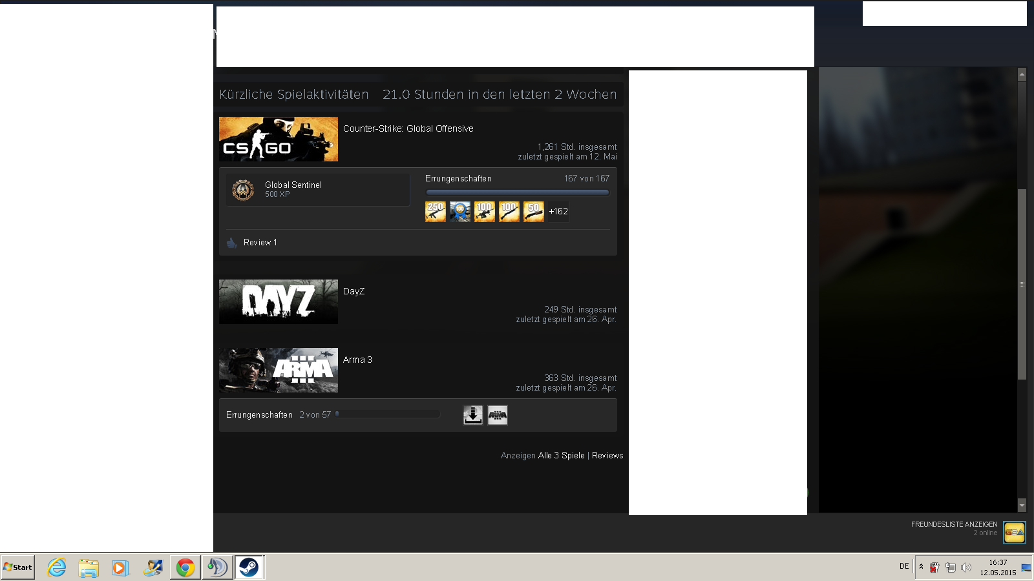This screenshot has height=581, width=1034.
Task: Click the vertical scrollbar thumb
Action: tap(1022, 284)
